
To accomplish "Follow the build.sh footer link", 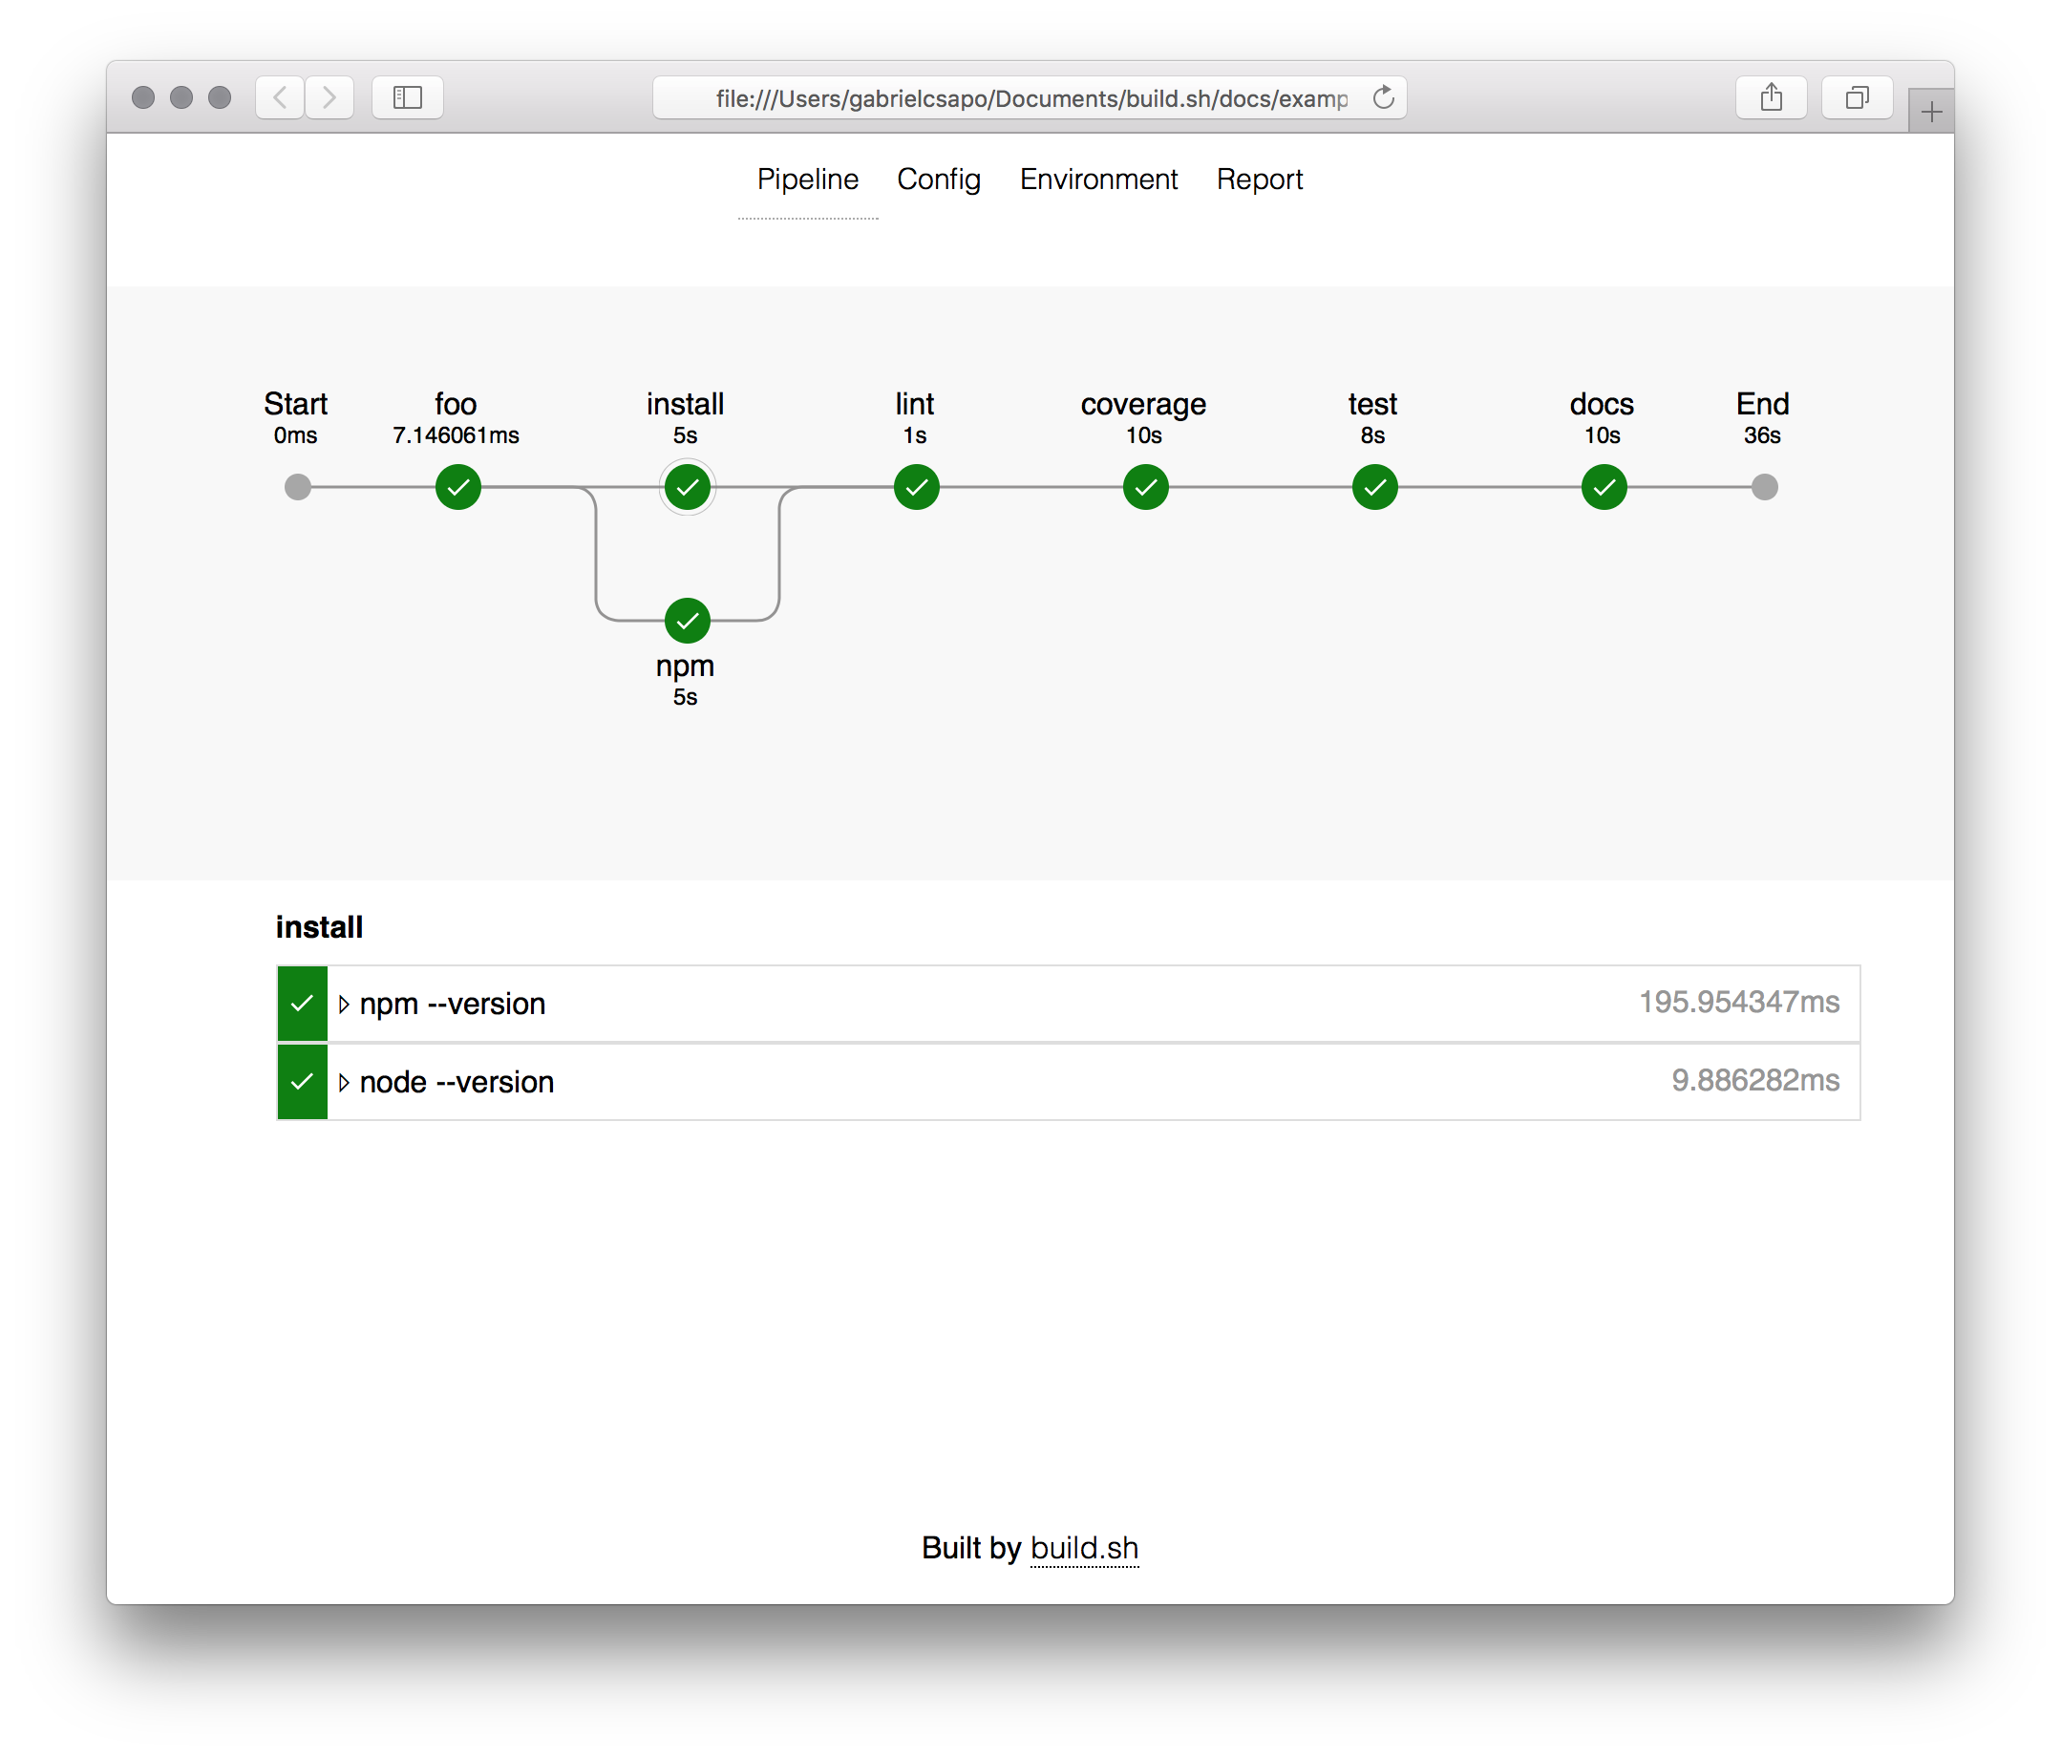I will [x=1084, y=1548].
